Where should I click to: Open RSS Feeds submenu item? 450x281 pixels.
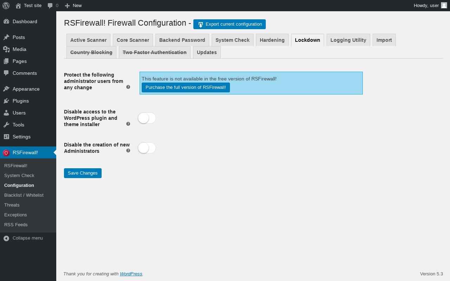[16, 224]
